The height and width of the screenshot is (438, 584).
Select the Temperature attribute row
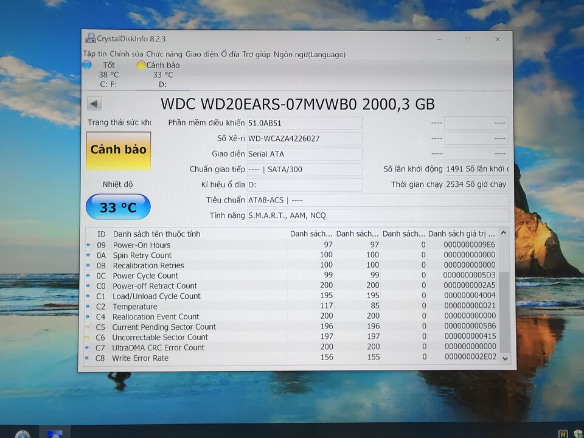tap(291, 306)
